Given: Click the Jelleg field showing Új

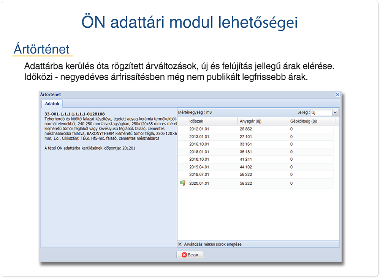Looking at the screenshot, I should 321,113.
